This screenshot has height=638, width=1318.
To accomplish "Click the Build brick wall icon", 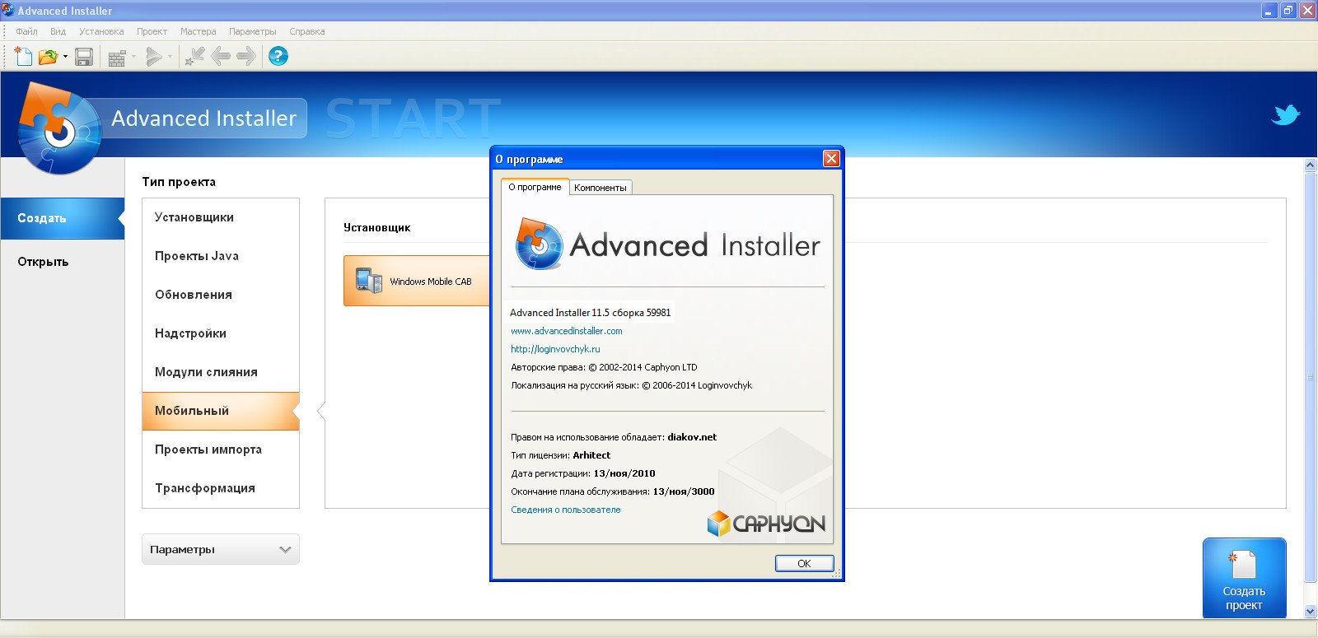I will pos(117,57).
